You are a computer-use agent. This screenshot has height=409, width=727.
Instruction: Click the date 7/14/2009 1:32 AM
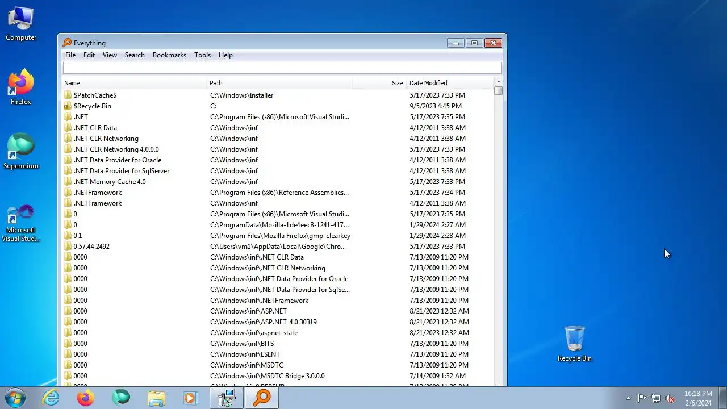point(437,376)
